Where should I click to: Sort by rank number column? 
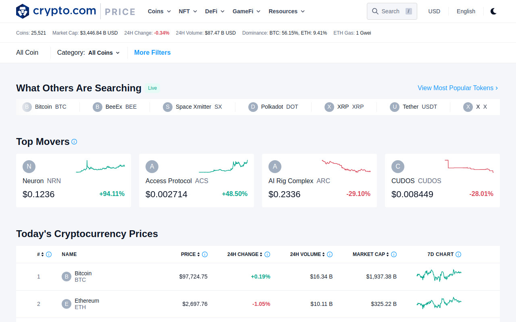pyautogui.click(x=41, y=254)
